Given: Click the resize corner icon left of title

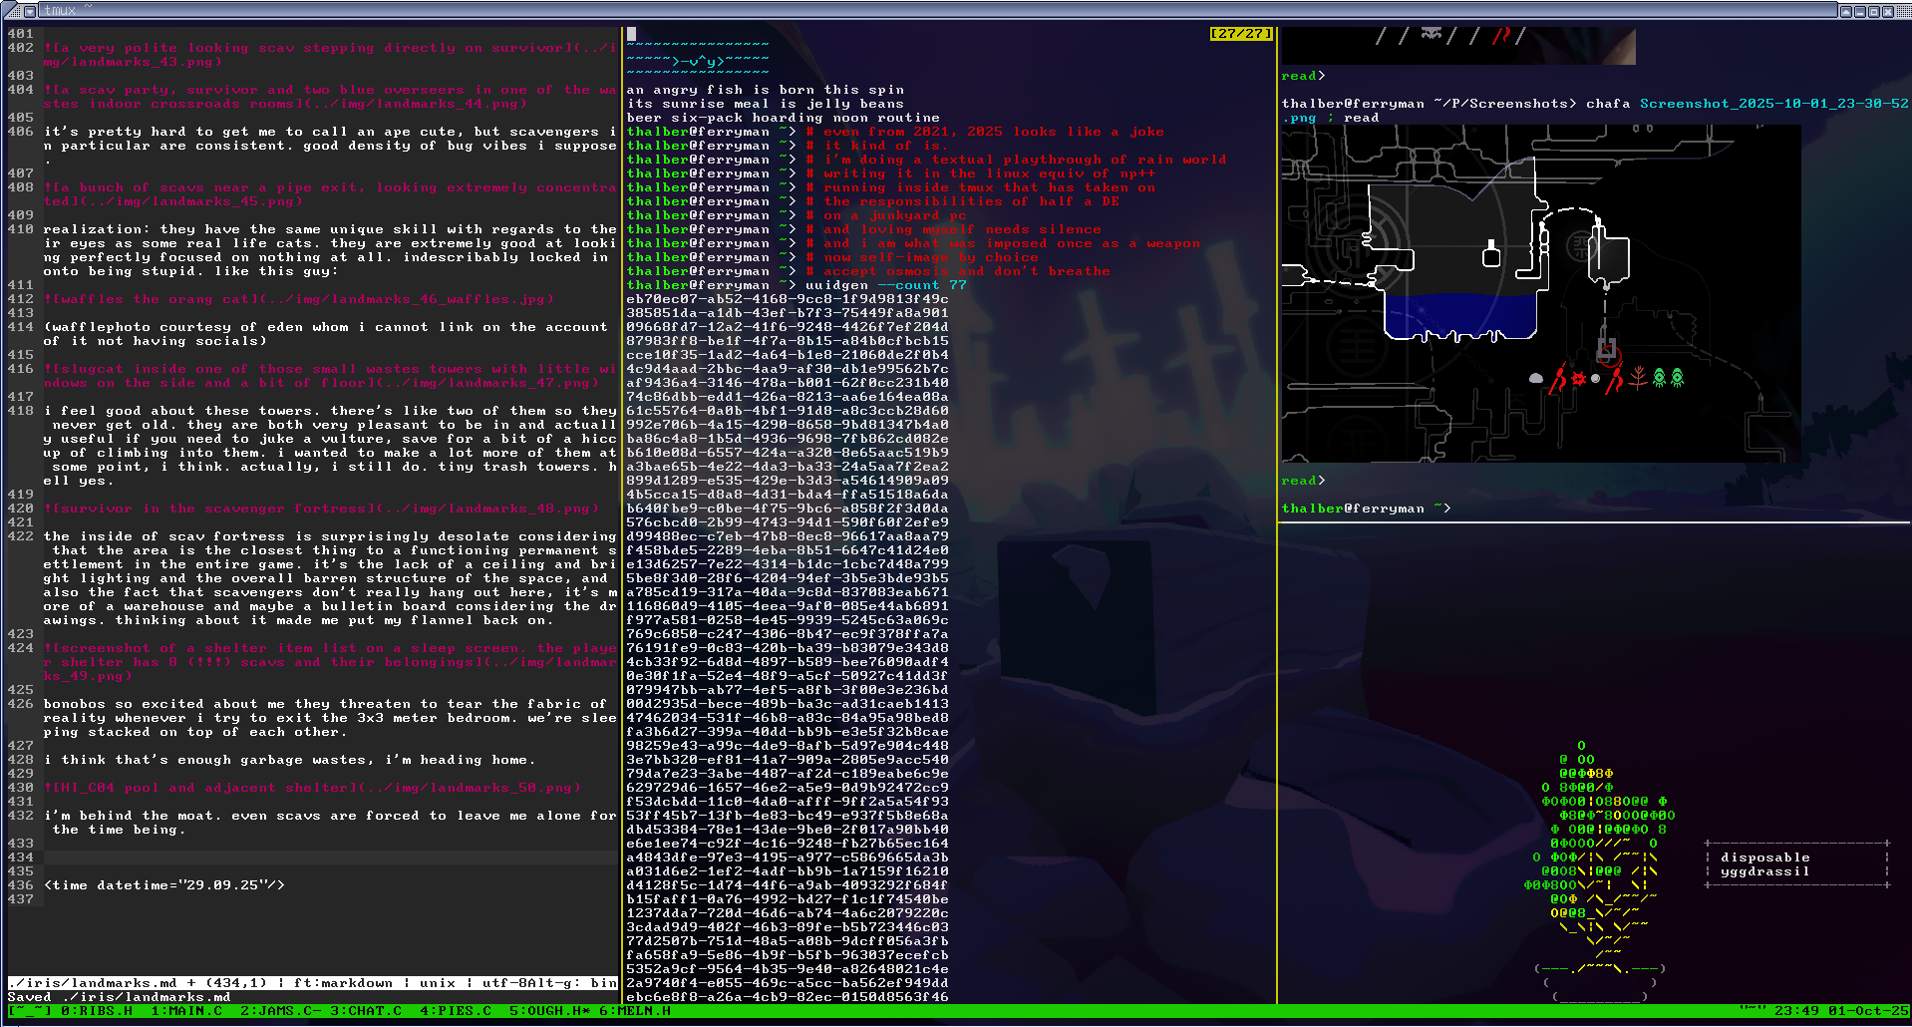Looking at the screenshot, I should pos(12,11).
